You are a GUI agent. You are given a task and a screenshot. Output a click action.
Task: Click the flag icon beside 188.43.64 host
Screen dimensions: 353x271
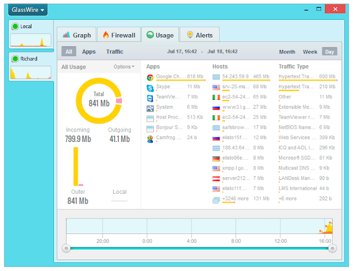tap(216, 148)
